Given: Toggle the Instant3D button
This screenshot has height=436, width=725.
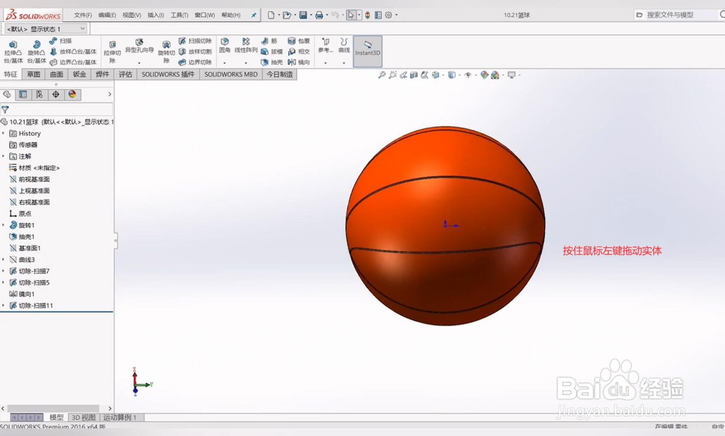Looking at the screenshot, I should coord(367,51).
